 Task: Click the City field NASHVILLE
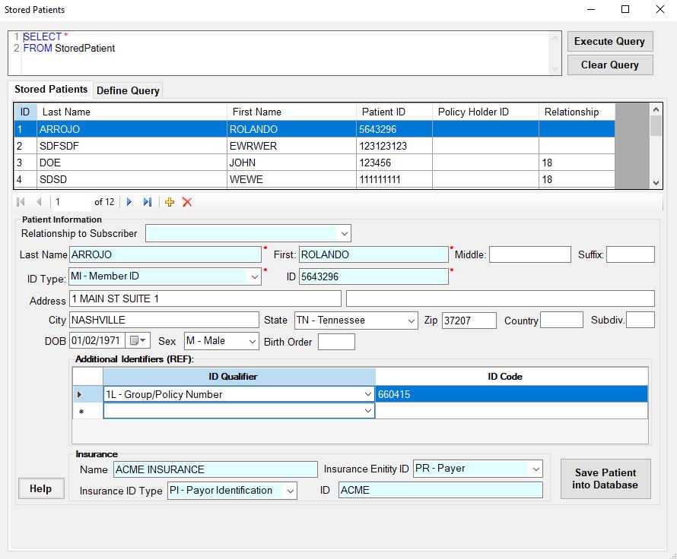(164, 320)
